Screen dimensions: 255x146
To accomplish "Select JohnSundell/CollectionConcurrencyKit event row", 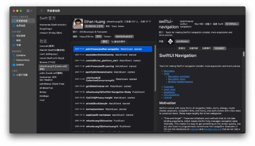I will (113, 79).
